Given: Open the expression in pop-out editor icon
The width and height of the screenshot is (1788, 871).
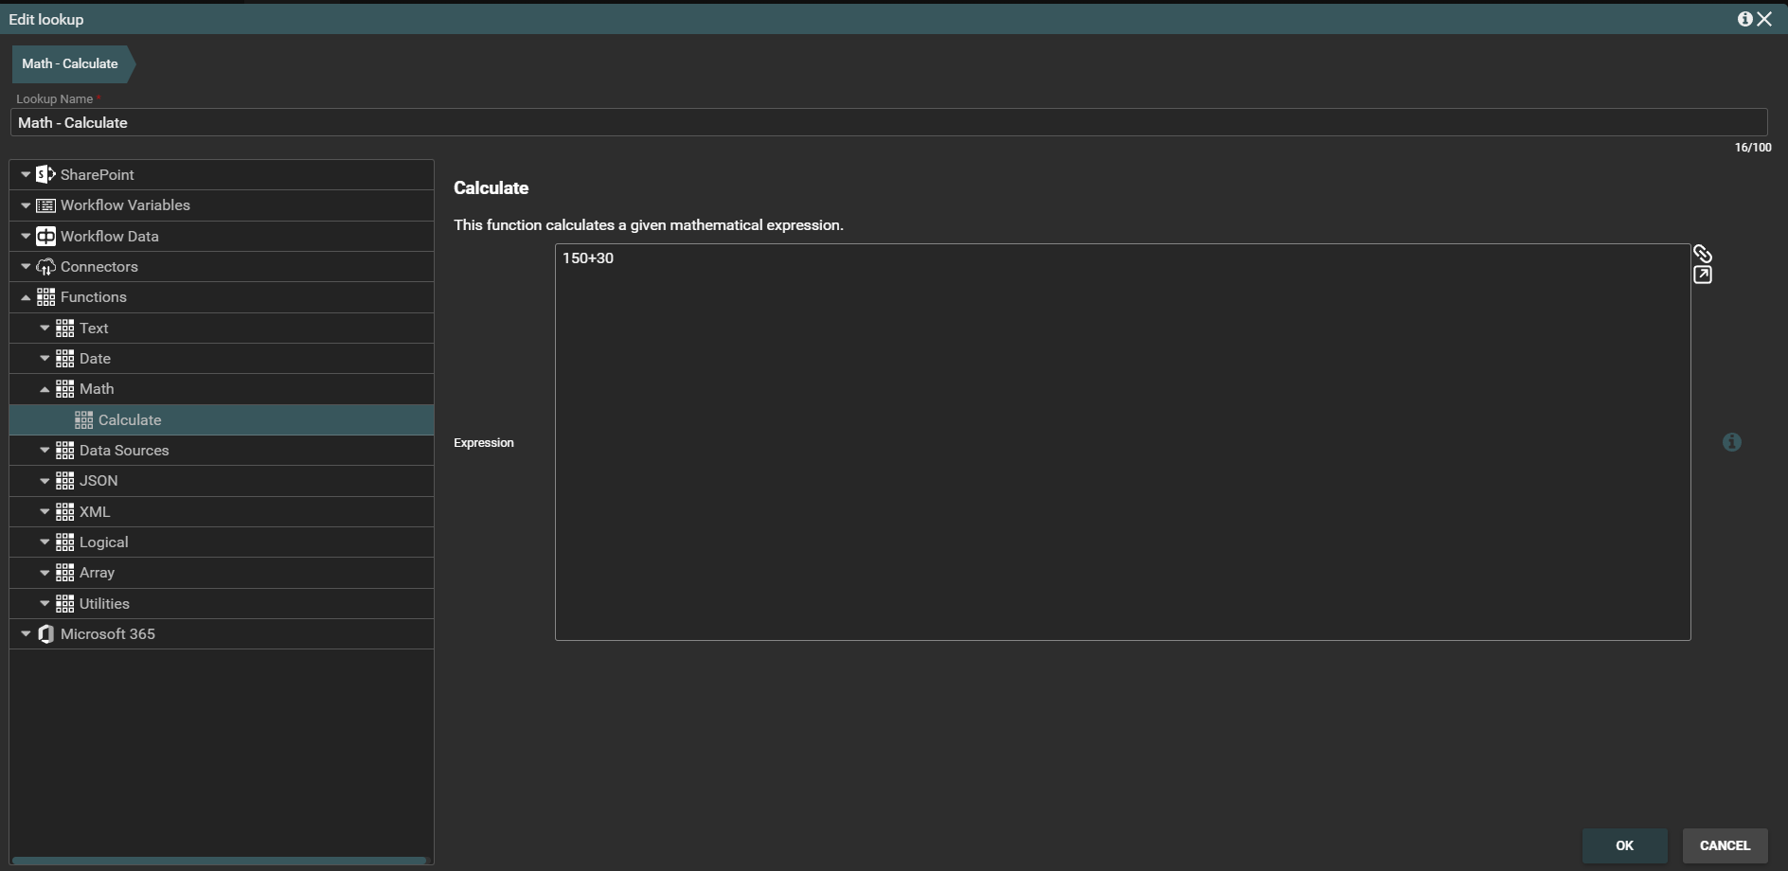Looking at the screenshot, I should click(1702, 276).
